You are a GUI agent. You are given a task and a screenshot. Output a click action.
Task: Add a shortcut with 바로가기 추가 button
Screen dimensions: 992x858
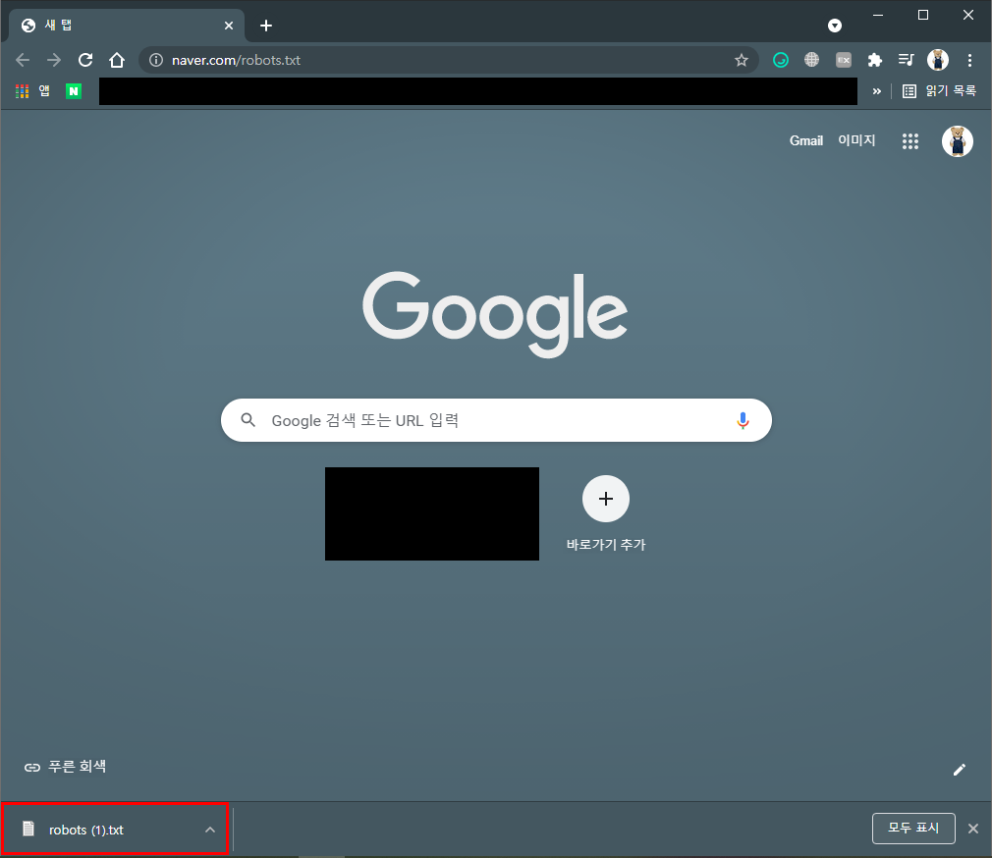pyautogui.click(x=605, y=513)
